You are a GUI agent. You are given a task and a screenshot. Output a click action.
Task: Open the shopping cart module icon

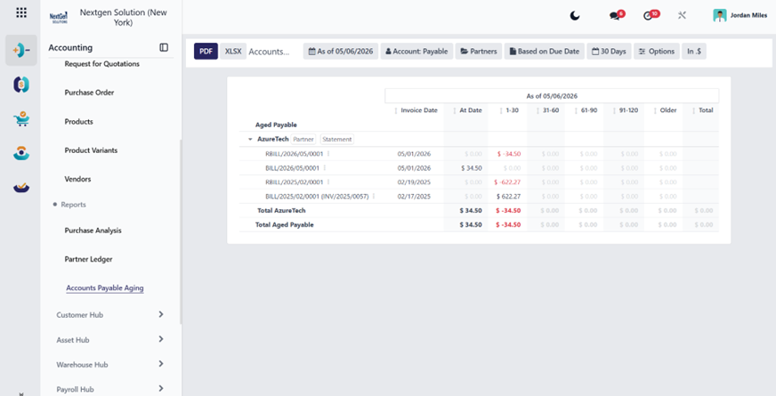(x=21, y=119)
